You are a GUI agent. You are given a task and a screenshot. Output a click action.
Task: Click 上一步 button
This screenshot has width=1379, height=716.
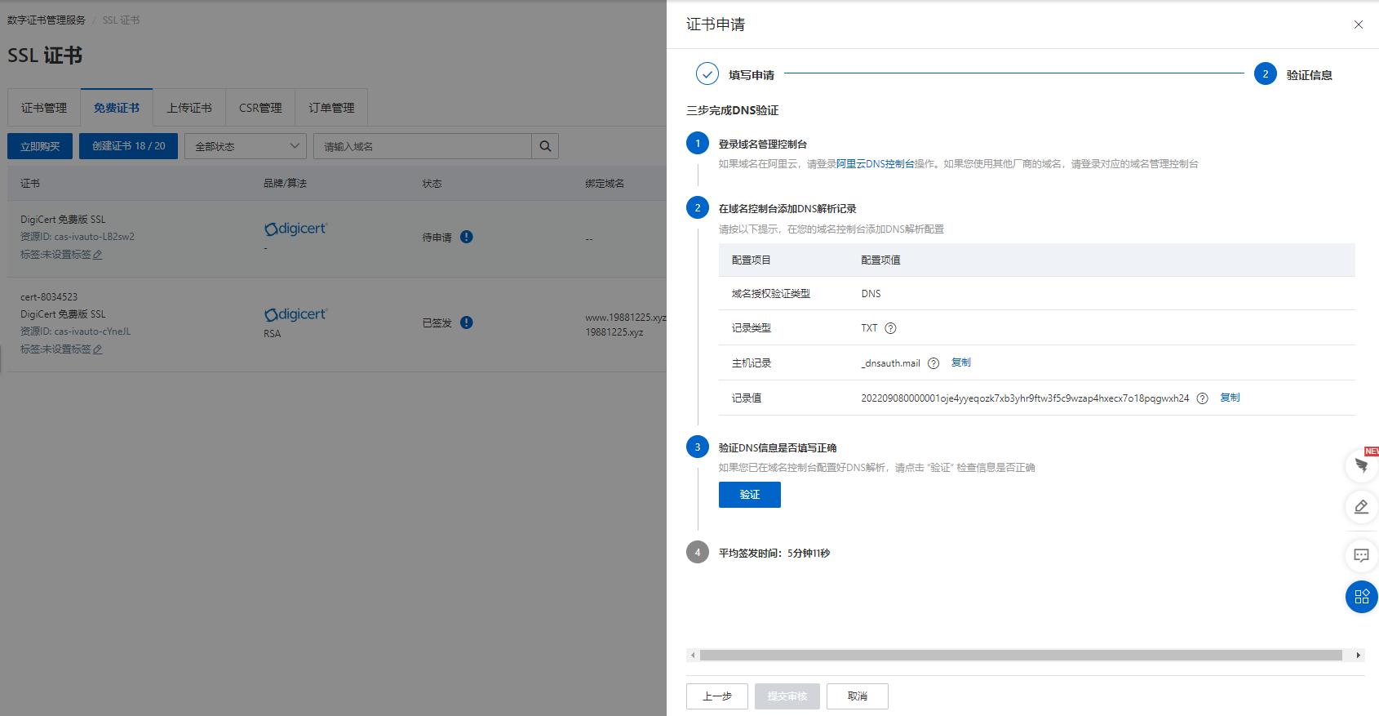(x=717, y=696)
